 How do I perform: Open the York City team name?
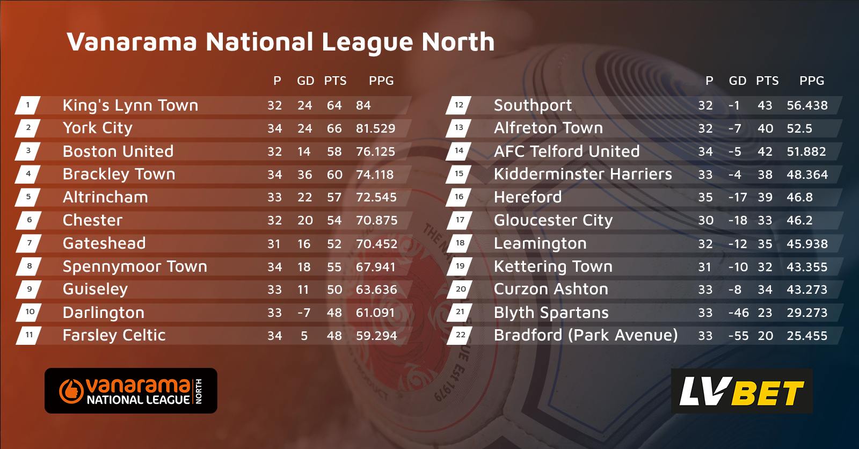click(x=97, y=128)
